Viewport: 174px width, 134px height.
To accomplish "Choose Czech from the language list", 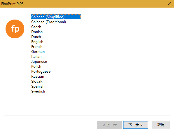I will click(55, 27).
